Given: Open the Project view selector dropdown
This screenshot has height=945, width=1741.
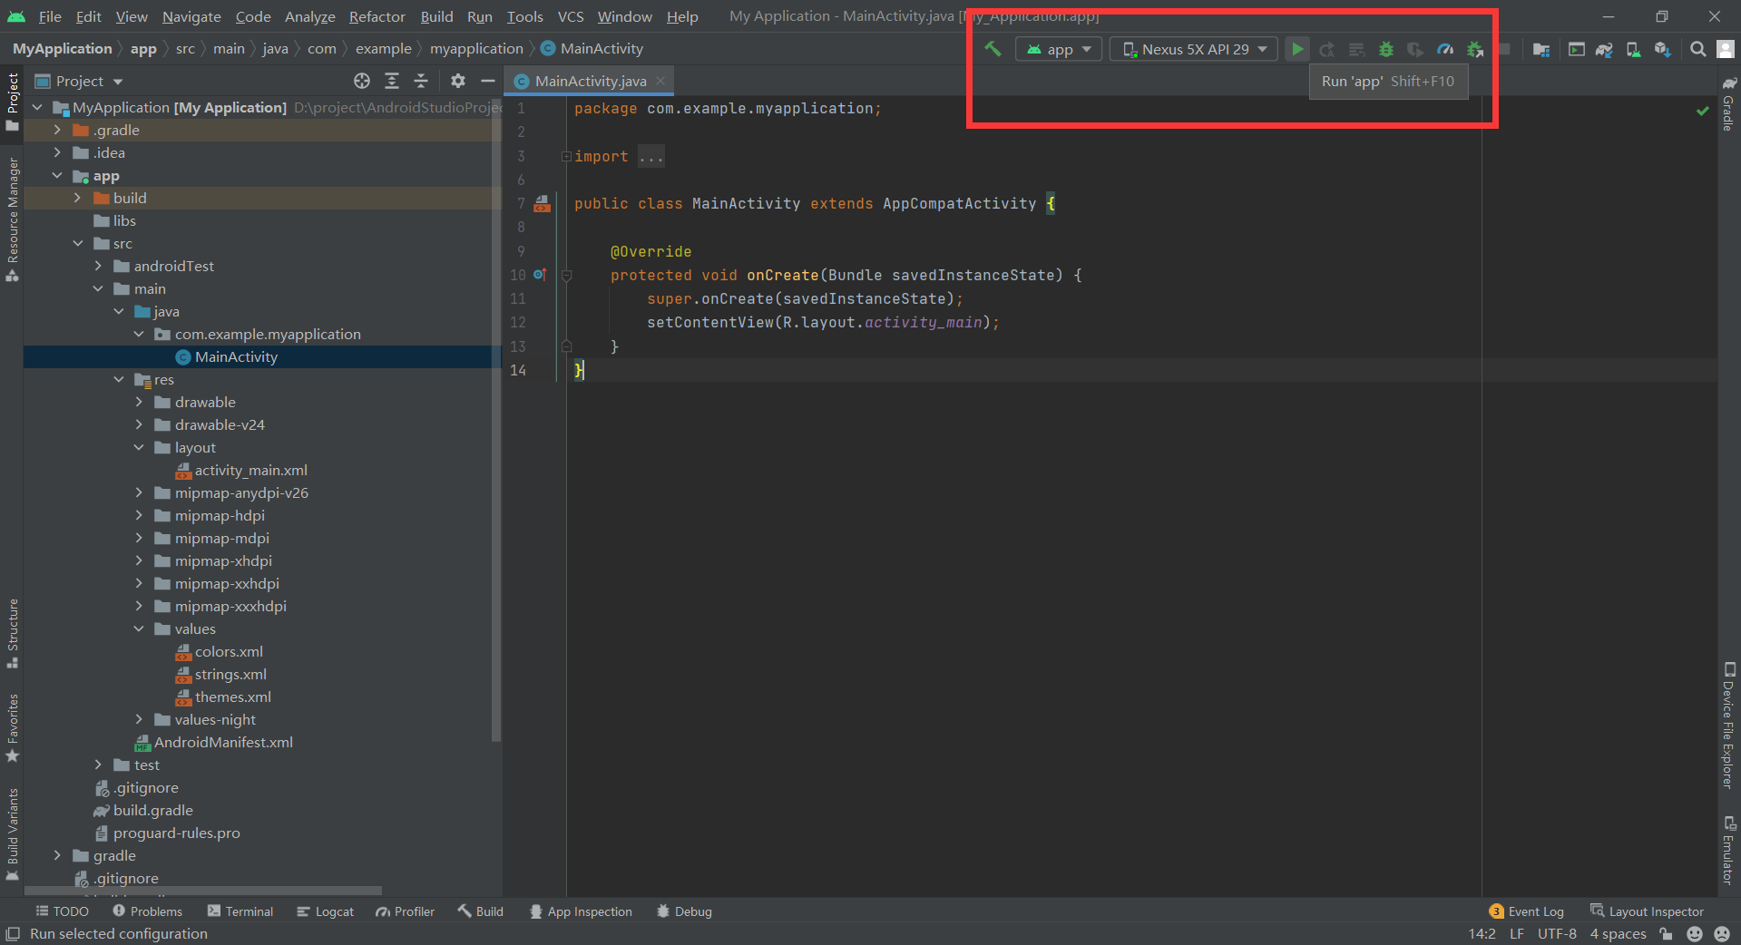Looking at the screenshot, I should click(x=79, y=81).
